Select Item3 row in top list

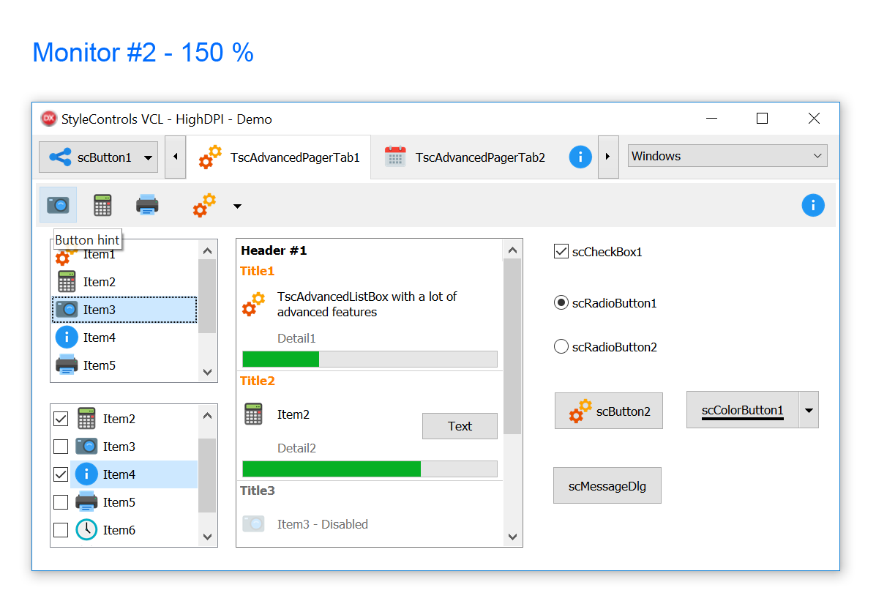[124, 310]
